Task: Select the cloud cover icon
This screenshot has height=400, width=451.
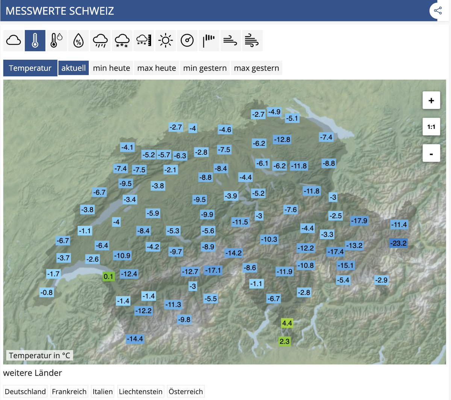Action: tap(14, 41)
